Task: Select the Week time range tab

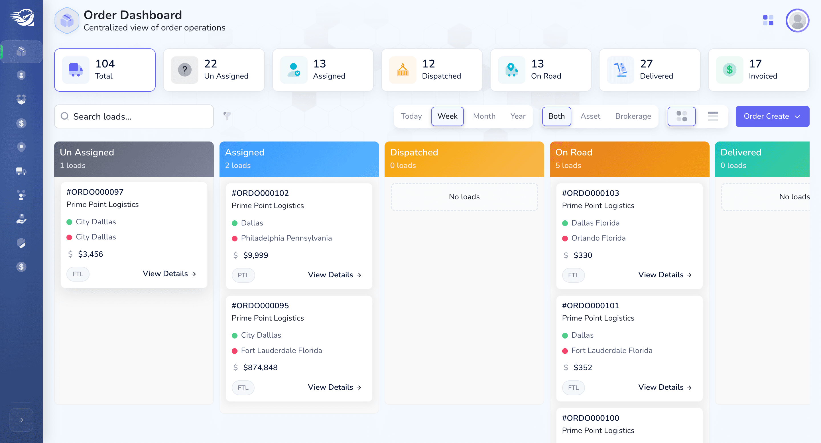Action: point(448,116)
